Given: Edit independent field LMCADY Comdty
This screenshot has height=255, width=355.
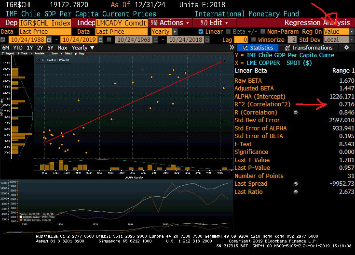Looking at the screenshot, I should [x=122, y=23].
